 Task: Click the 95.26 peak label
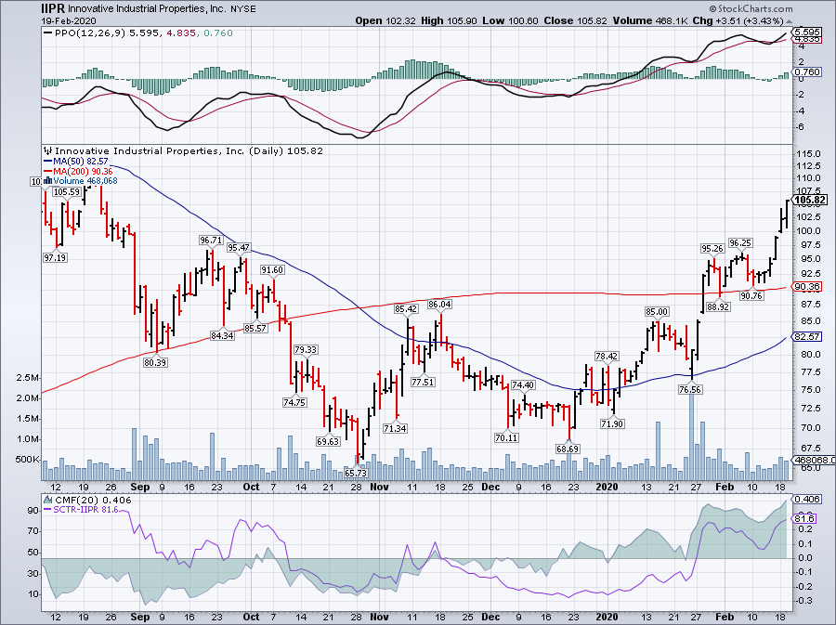[x=712, y=248]
